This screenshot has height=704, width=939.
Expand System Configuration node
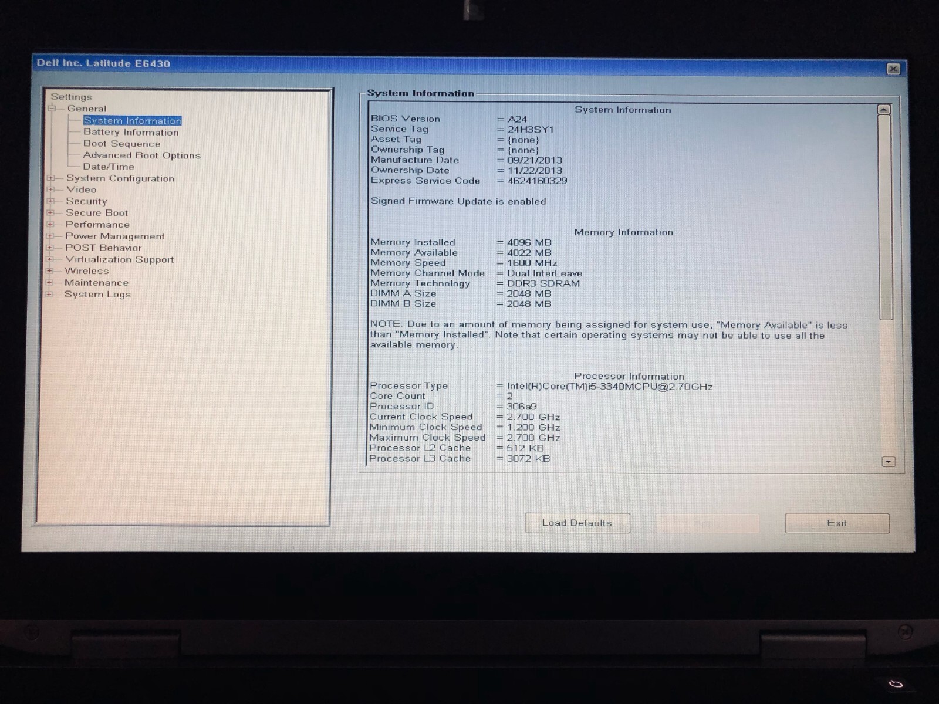(x=51, y=178)
